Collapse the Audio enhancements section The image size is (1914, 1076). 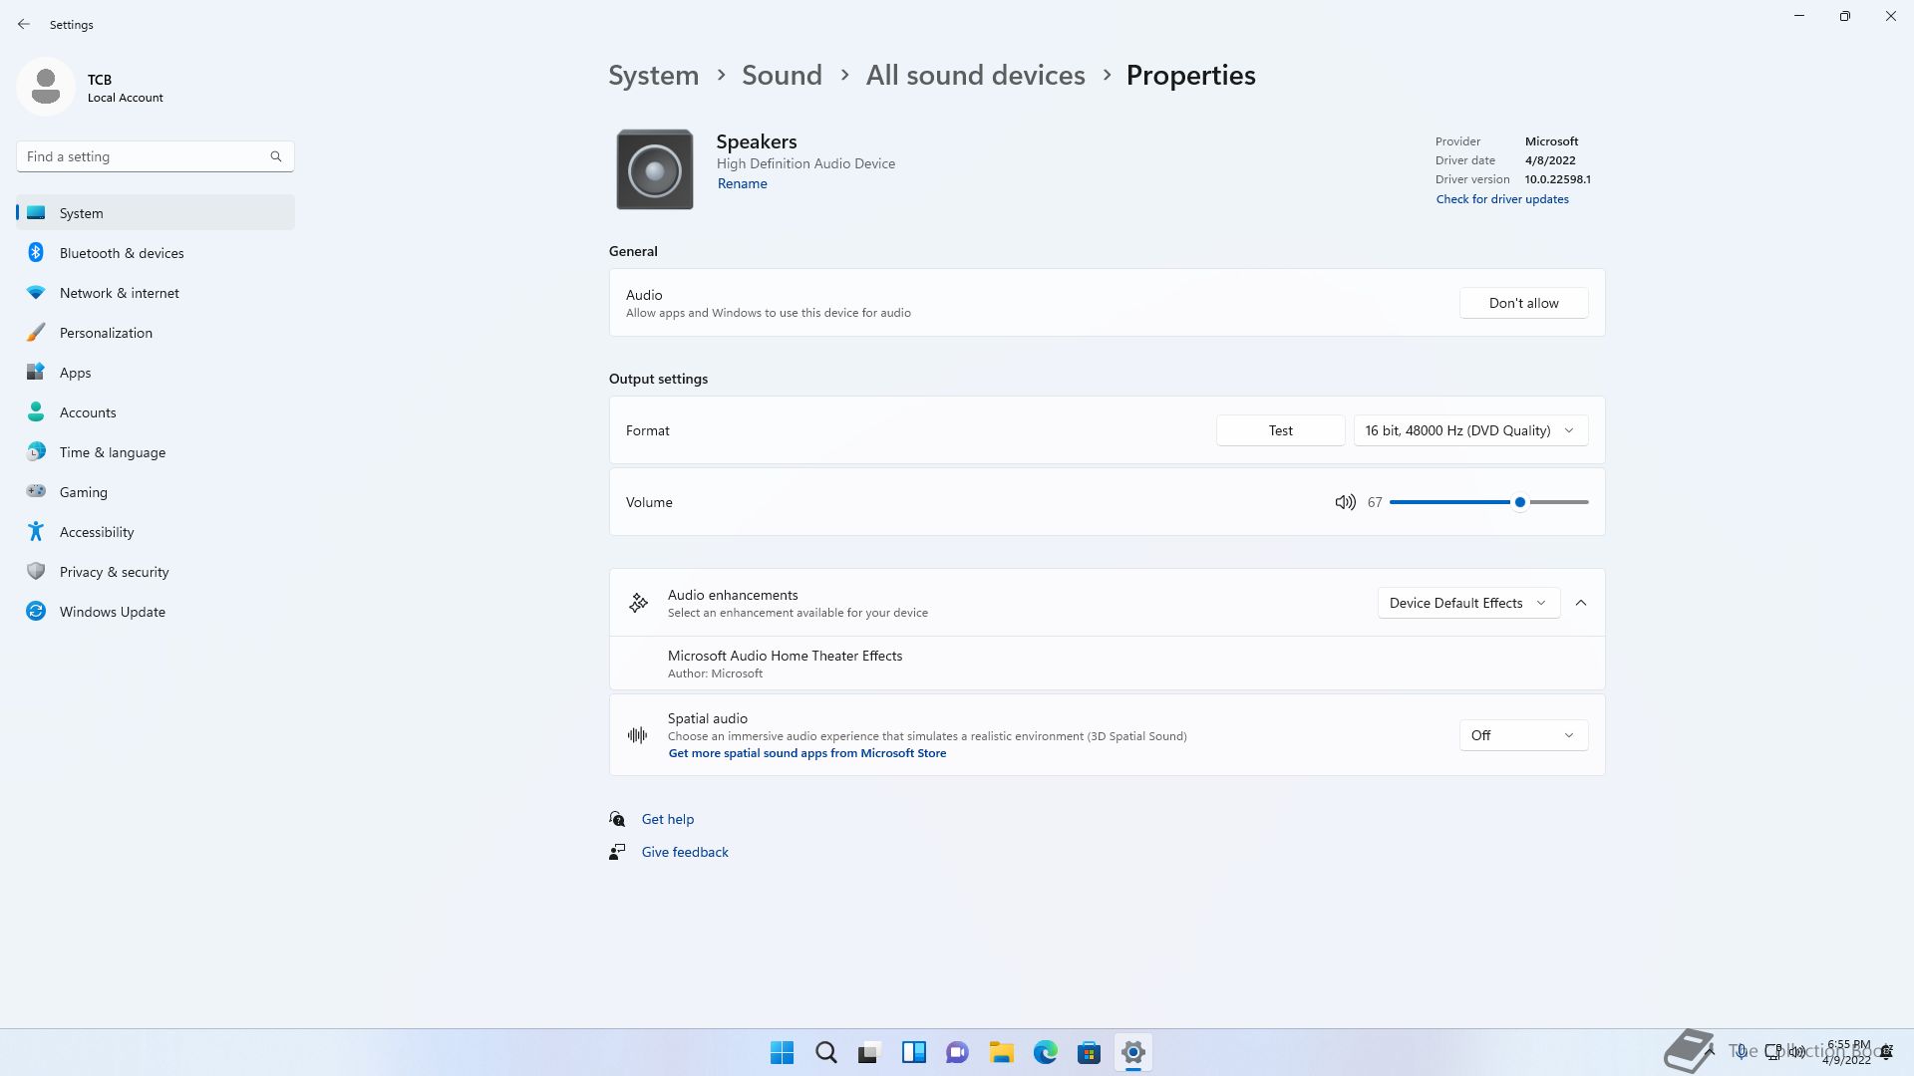click(x=1581, y=603)
